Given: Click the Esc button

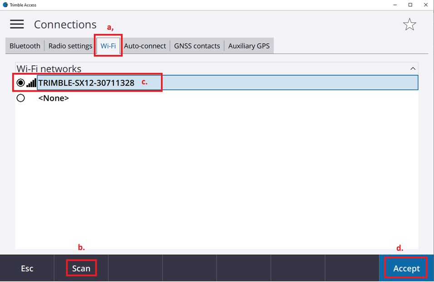Looking at the screenshot, I should coord(27,268).
